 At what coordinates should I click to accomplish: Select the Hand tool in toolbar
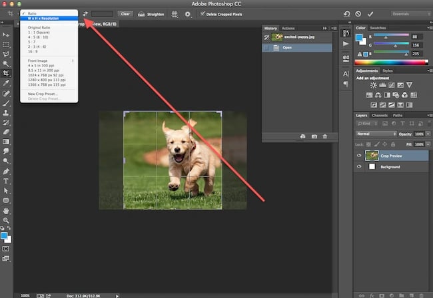tap(7, 210)
